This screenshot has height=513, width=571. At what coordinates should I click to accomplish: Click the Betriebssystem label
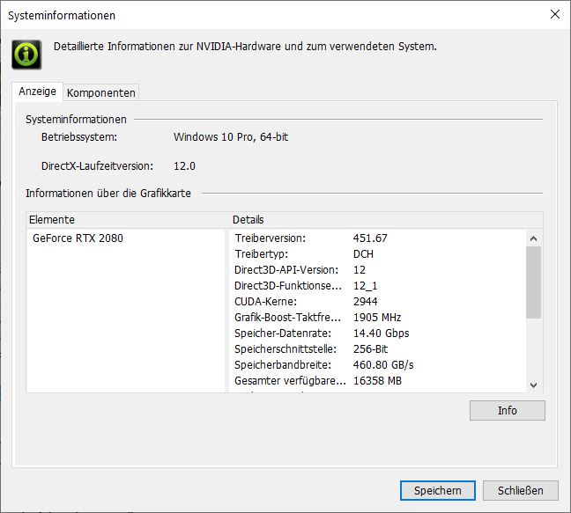(79, 137)
